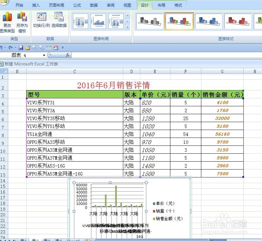Click header cell 型号

point(75,95)
